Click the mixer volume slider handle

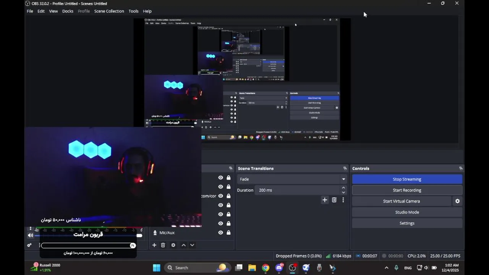click(139, 236)
